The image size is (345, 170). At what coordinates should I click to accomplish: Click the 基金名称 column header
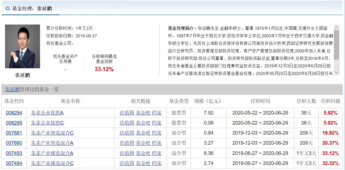point(70,101)
